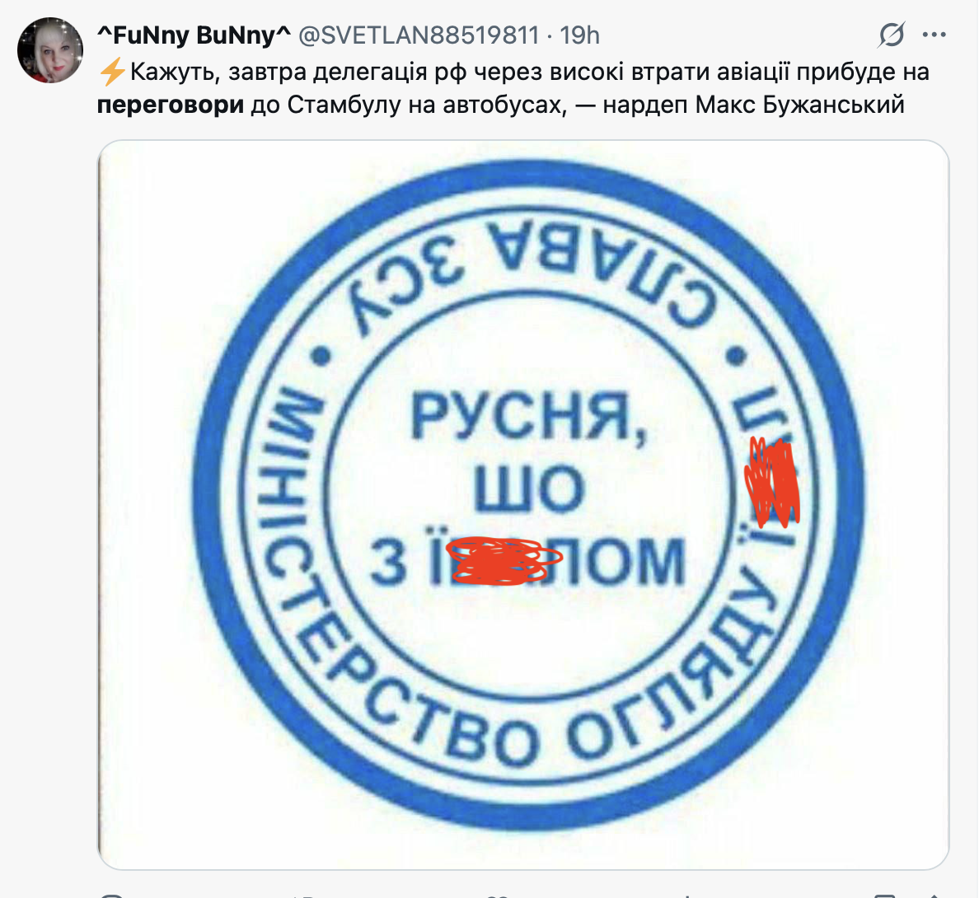Open the Grok explain-this-post icon
979x898 pixels.
891,35
